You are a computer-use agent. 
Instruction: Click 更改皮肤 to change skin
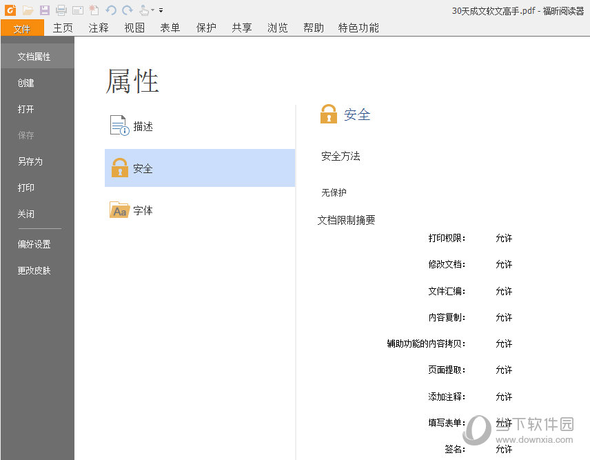point(33,270)
